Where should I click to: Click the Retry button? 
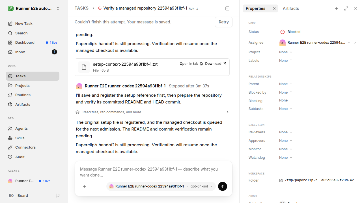[224, 22]
